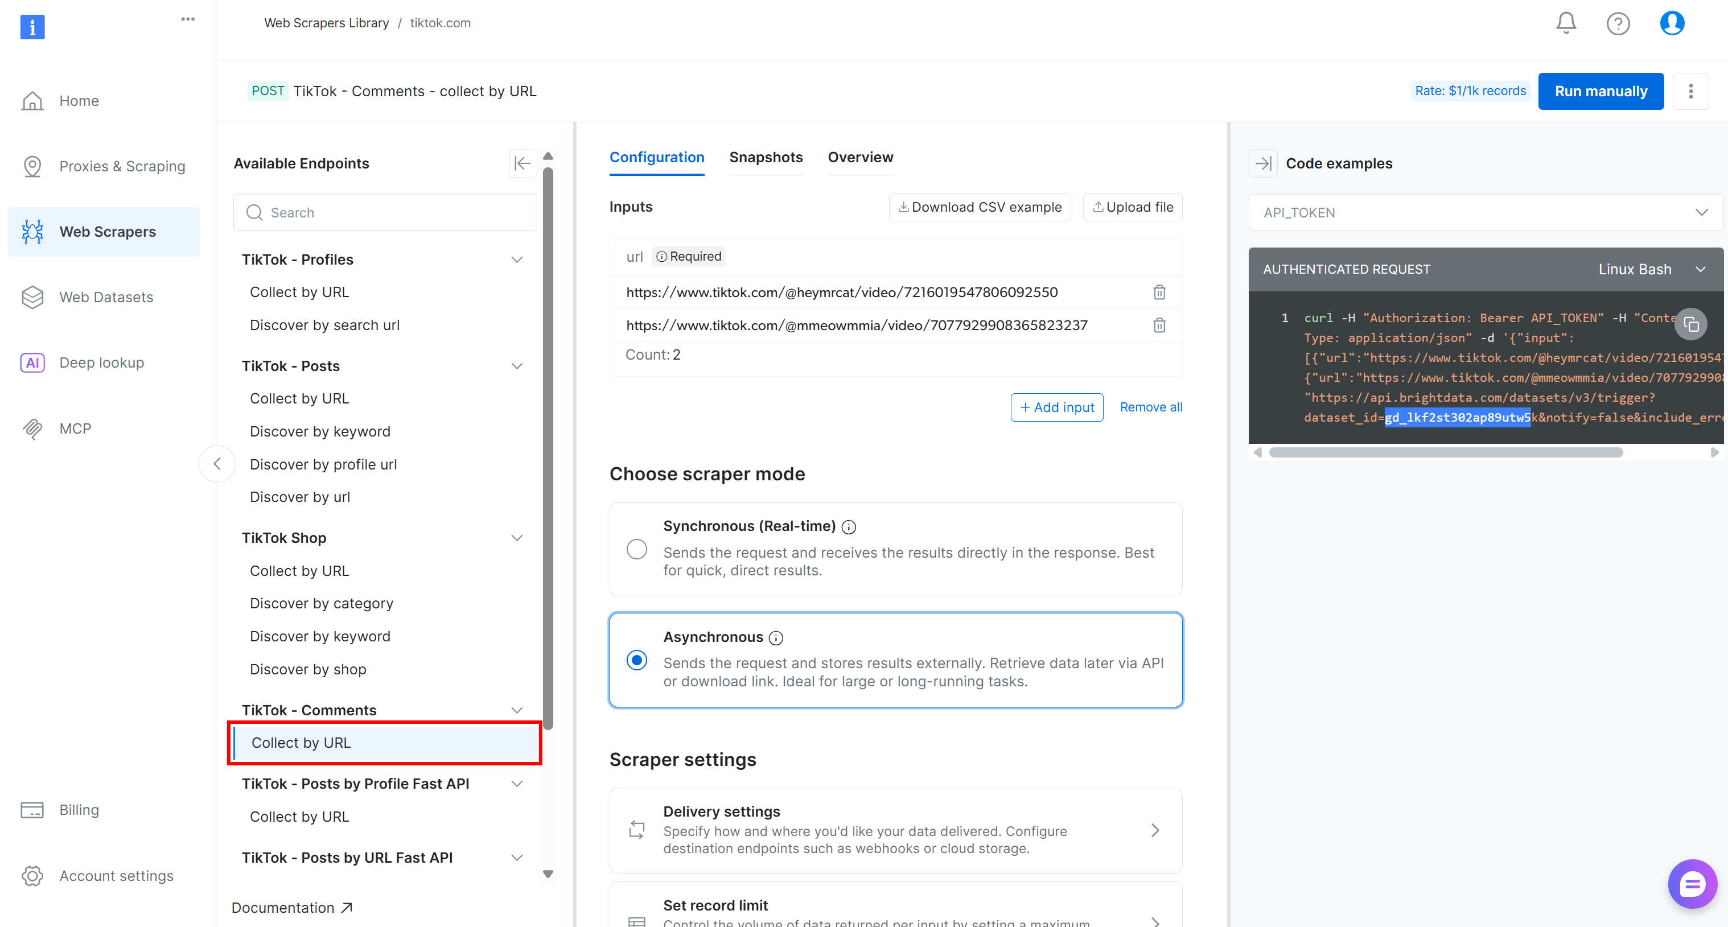
Task: Collapse the Available Endpoints panel
Action: 522,163
